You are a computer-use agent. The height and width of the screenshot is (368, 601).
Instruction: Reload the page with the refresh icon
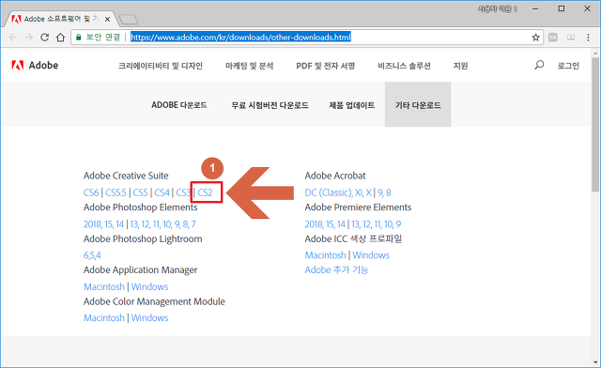tap(44, 38)
